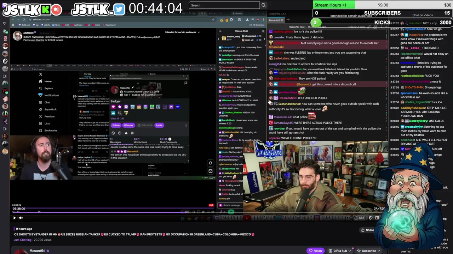Viewport: 453px width, 254px height.
Task: Click the bookmark star in the inner address bar
Action: (x=213, y=19)
